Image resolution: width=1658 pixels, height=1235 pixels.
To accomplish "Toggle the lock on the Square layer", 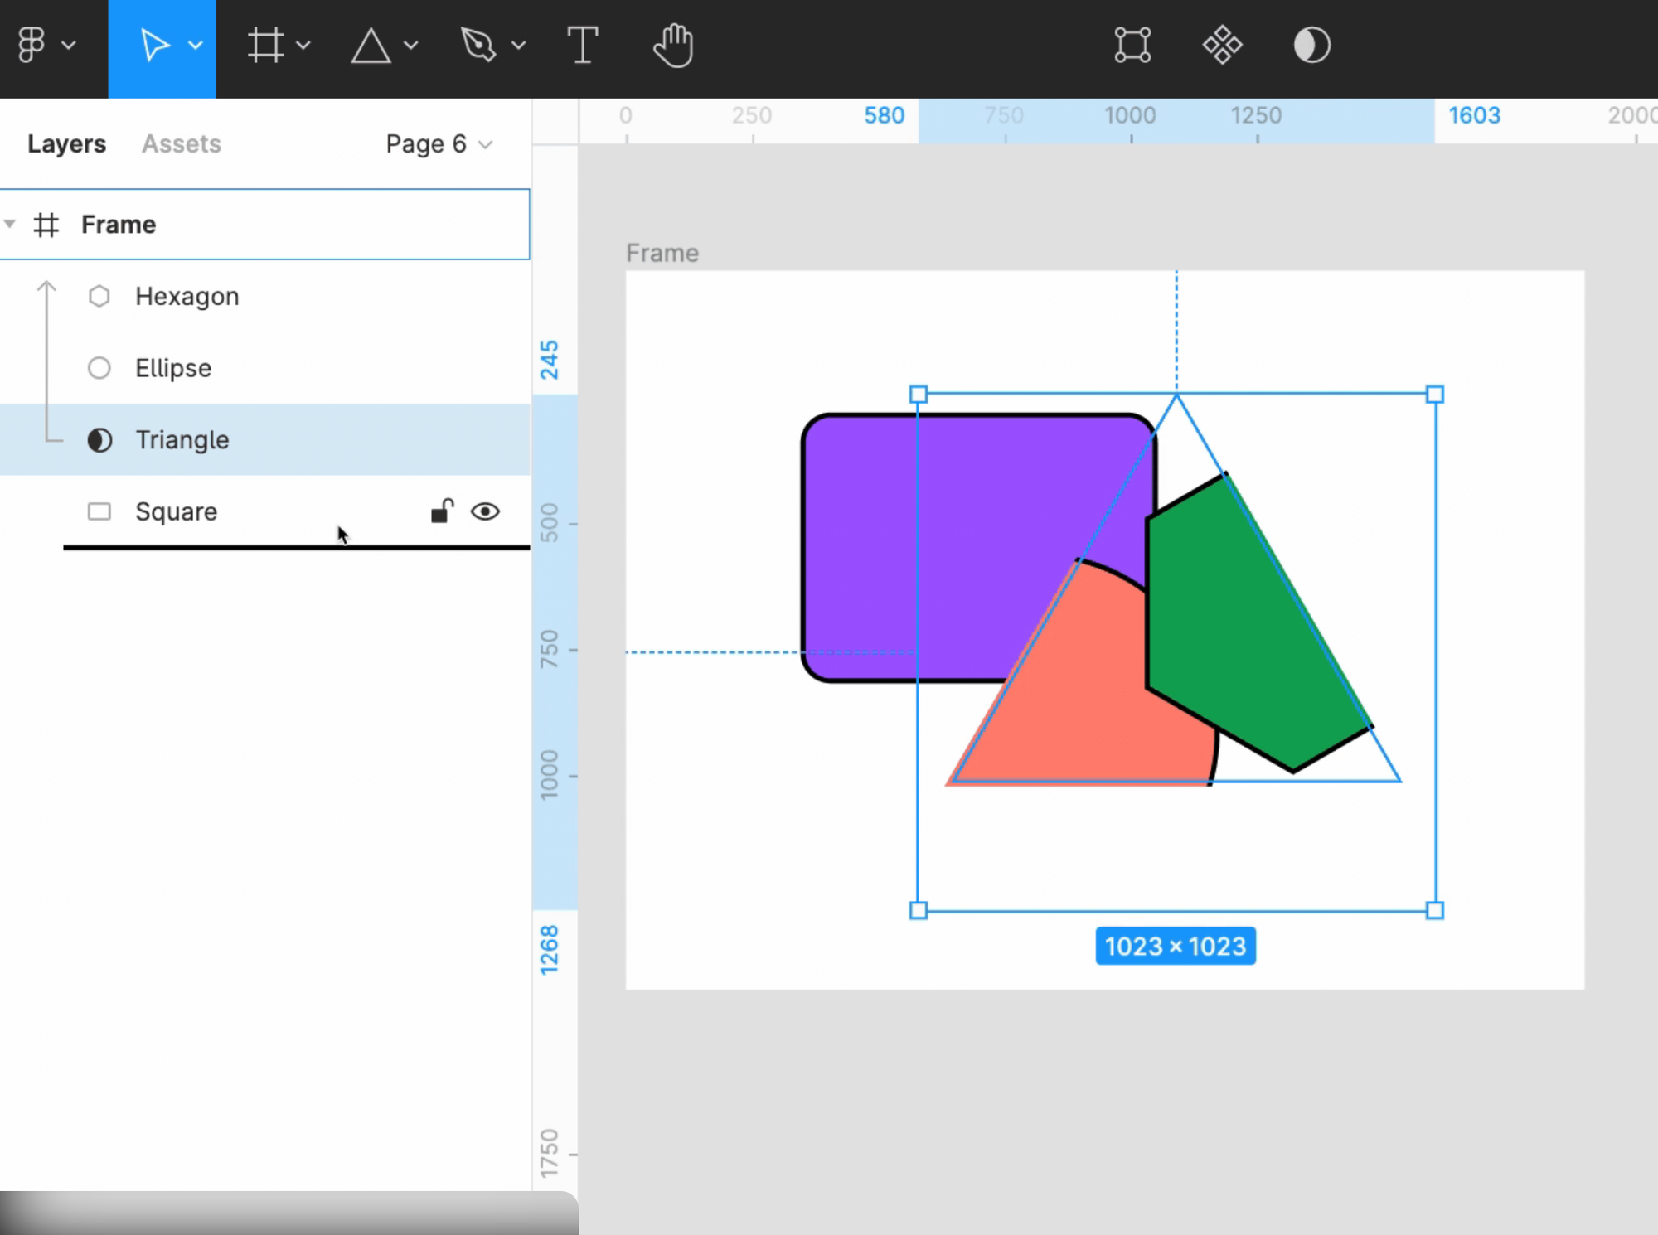I will [442, 511].
